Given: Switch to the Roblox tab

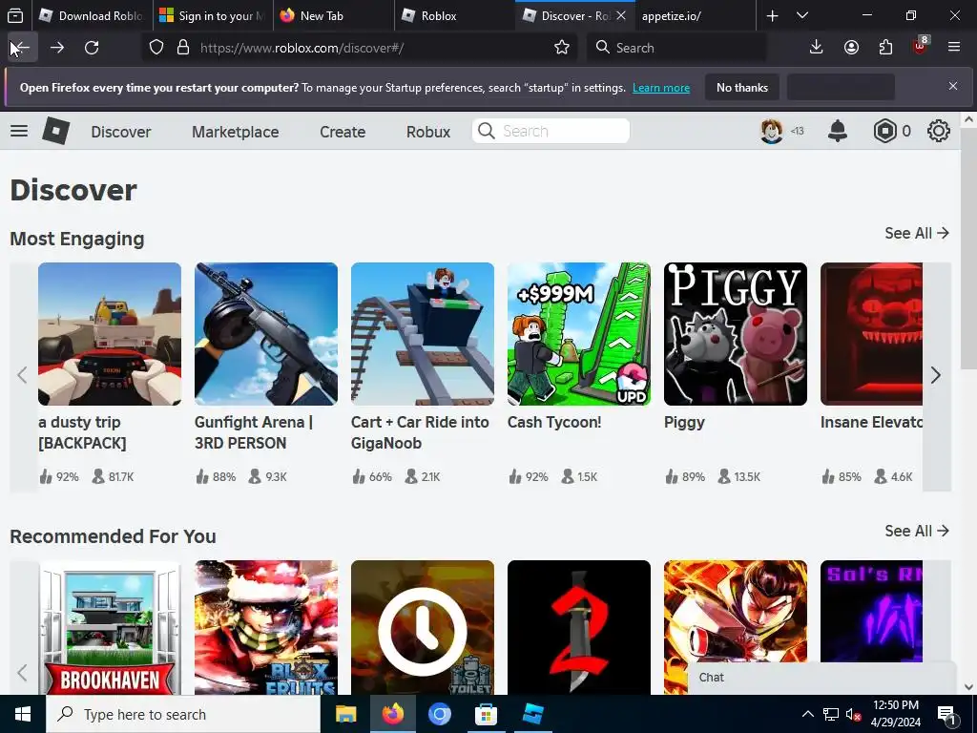Looking at the screenshot, I should [x=455, y=15].
